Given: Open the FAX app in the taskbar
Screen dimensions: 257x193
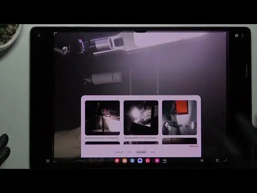Looking at the screenshot, I should click(165, 160).
